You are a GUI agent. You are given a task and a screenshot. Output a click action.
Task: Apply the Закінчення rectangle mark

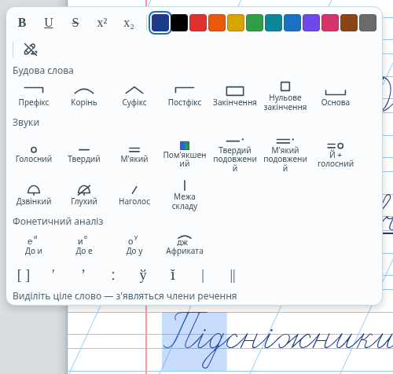(x=235, y=97)
